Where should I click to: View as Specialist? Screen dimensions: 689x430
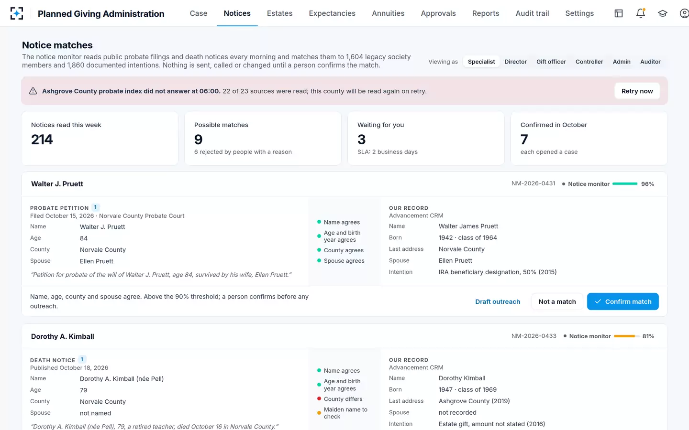pos(481,62)
